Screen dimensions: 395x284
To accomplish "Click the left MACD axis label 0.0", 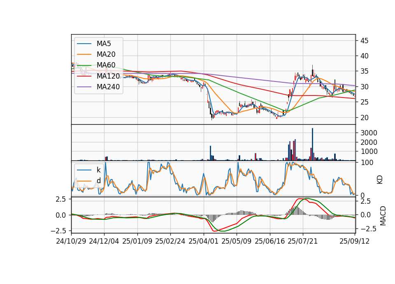I will pos(61,215).
